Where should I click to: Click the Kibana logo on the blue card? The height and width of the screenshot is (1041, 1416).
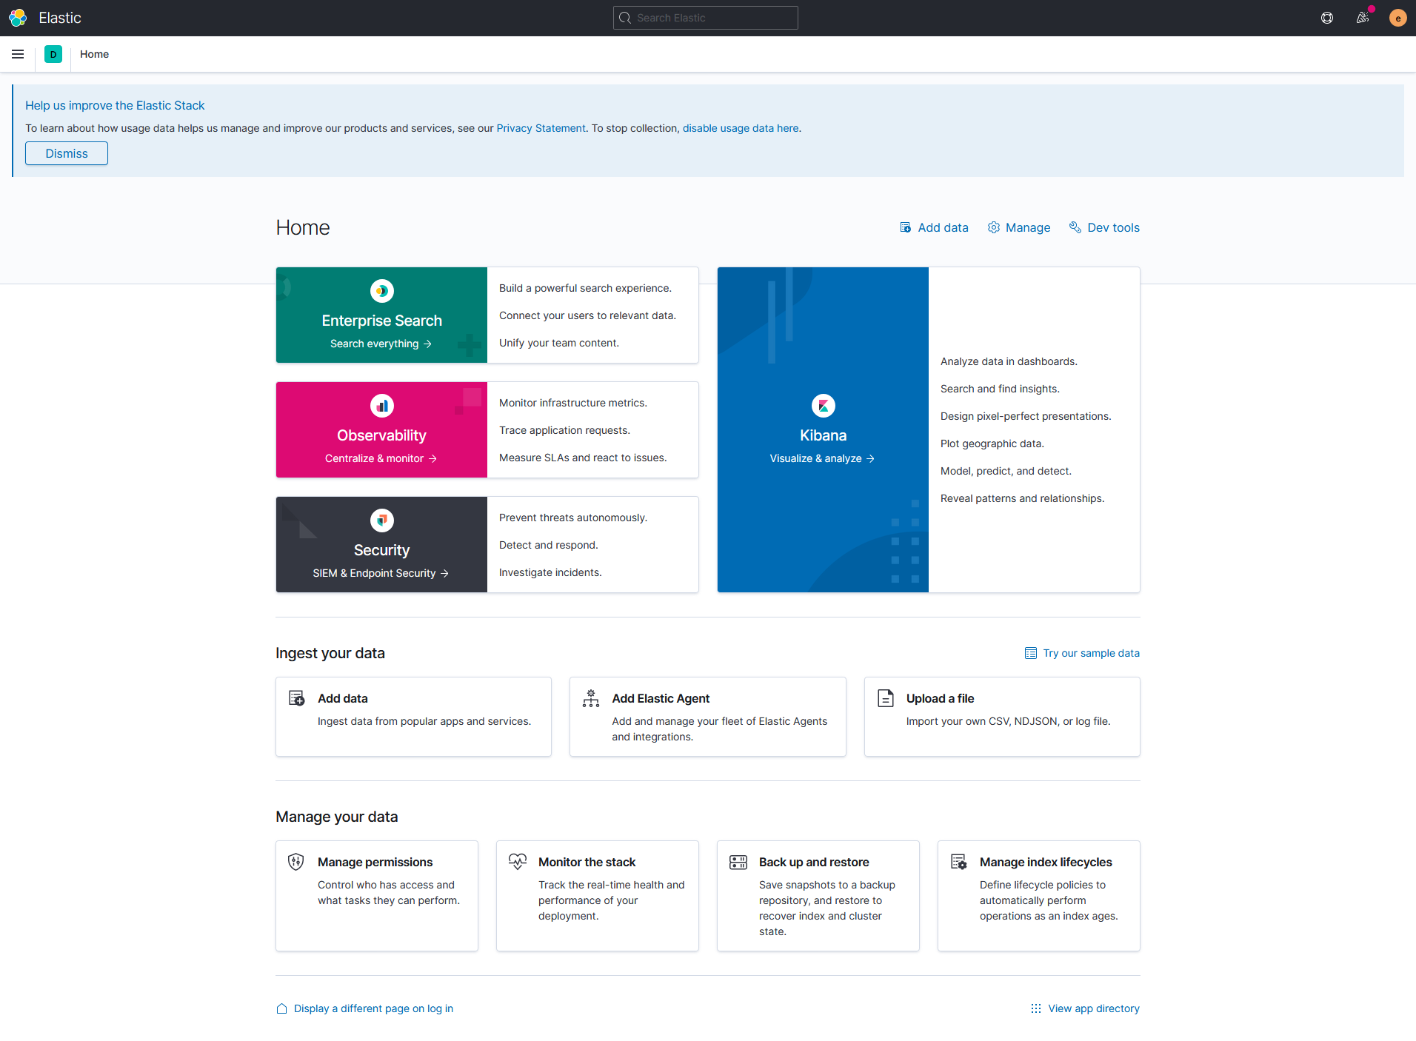(x=822, y=406)
